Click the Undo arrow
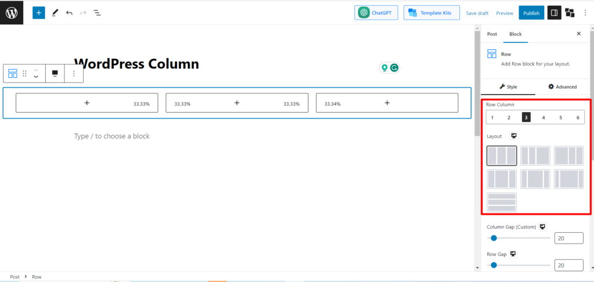Image resolution: width=594 pixels, height=282 pixels. [70, 13]
